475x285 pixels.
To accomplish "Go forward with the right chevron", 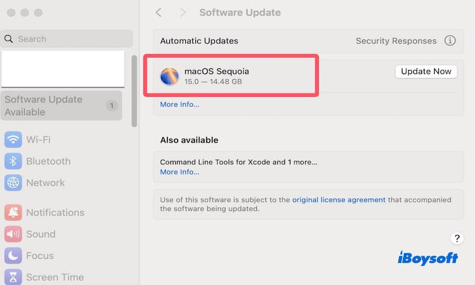I will [182, 12].
